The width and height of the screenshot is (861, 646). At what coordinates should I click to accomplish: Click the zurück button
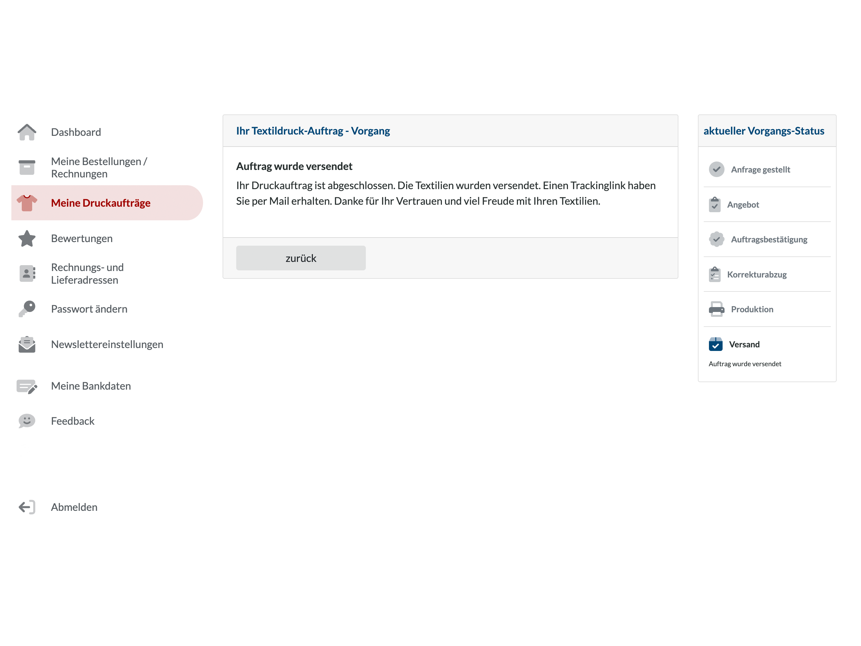(301, 258)
